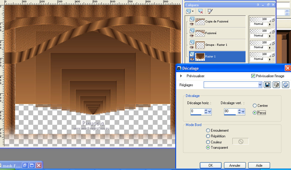291x170 pixels.
Task: Click OK in the Décalage dialog
Action: tap(211, 165)
